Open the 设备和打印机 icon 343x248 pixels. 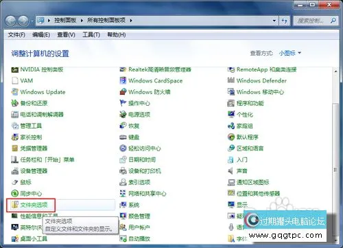click(x=123, y=171)
